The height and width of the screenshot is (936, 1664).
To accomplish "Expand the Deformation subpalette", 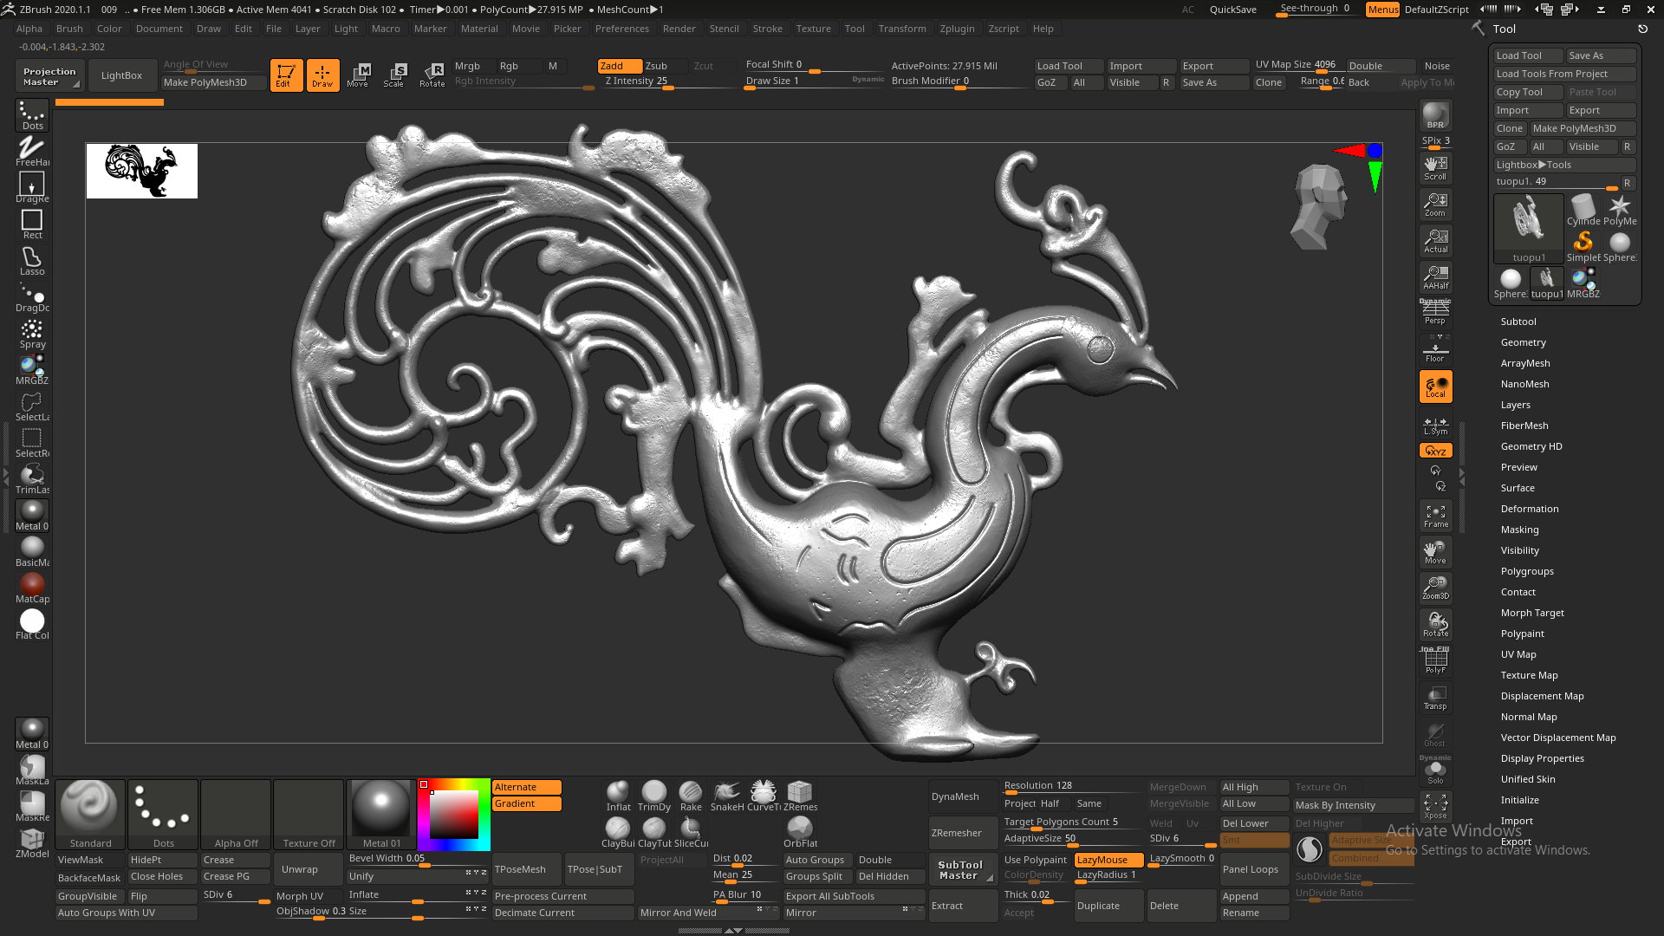I will (x=1529, y=509).
